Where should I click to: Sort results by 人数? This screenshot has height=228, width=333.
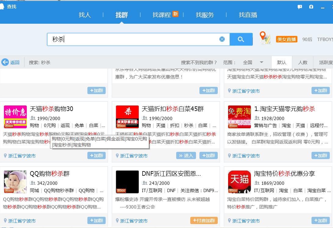click(303, 62)
